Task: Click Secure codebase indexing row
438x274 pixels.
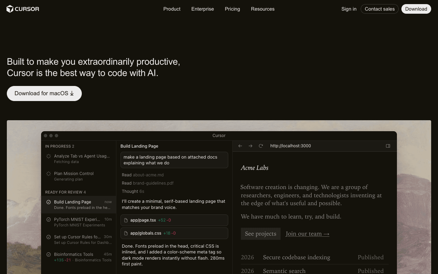Action: pyautogui.click(x=314, y=257)
